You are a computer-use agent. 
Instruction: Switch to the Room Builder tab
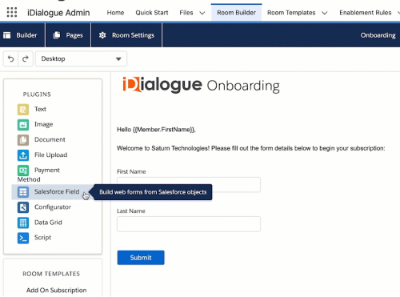tap(236, 13)
